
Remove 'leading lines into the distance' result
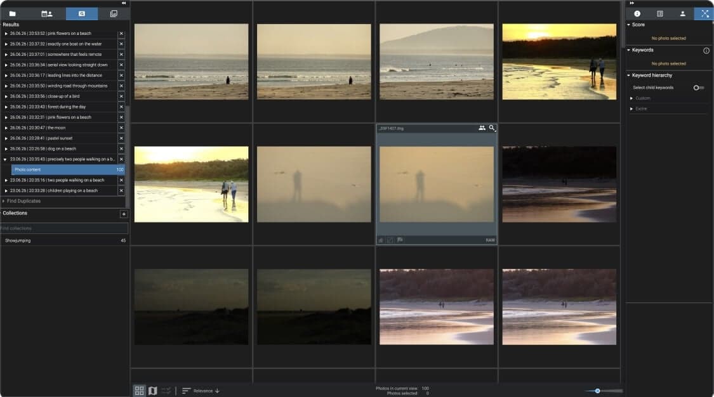[121, 75]
